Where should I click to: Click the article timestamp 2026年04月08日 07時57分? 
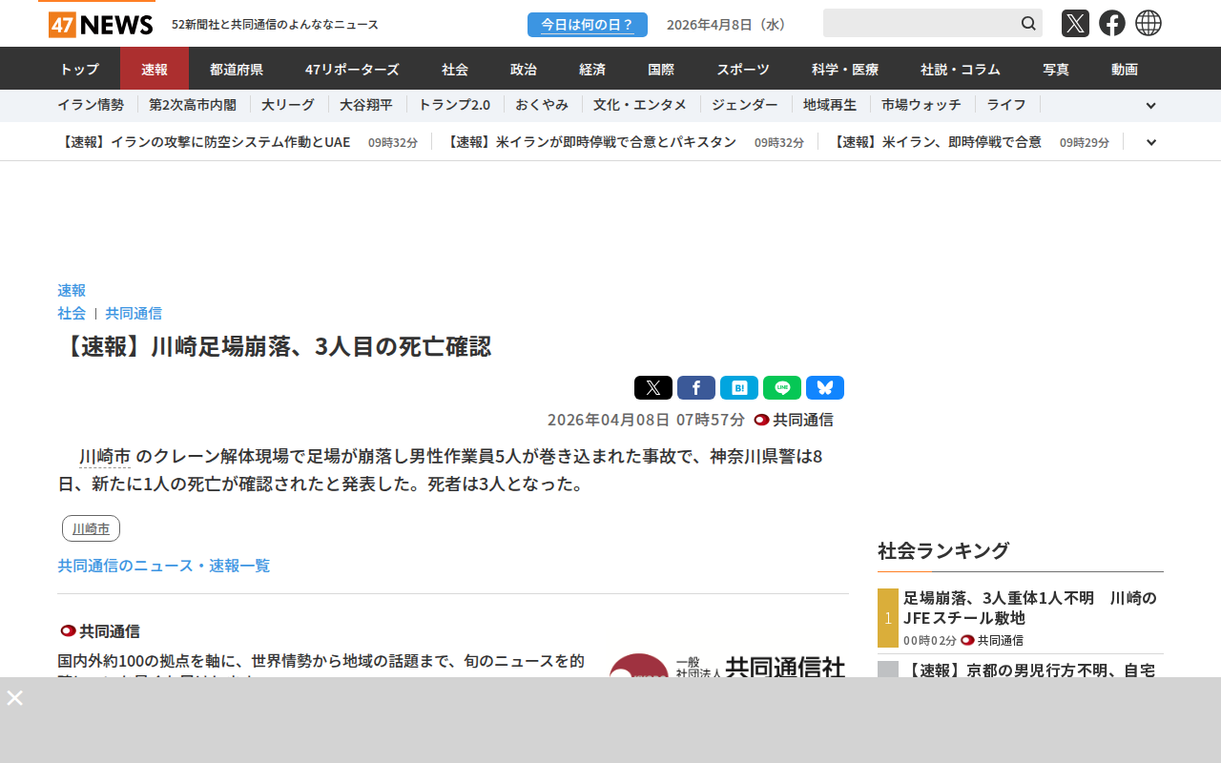(646, 420)
